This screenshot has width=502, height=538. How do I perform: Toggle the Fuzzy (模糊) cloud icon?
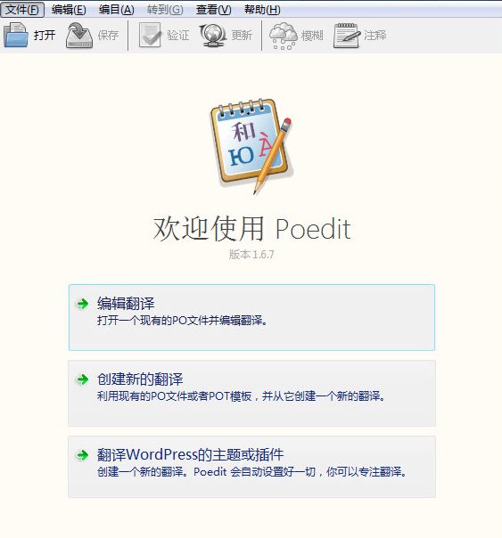pos(284,36)
